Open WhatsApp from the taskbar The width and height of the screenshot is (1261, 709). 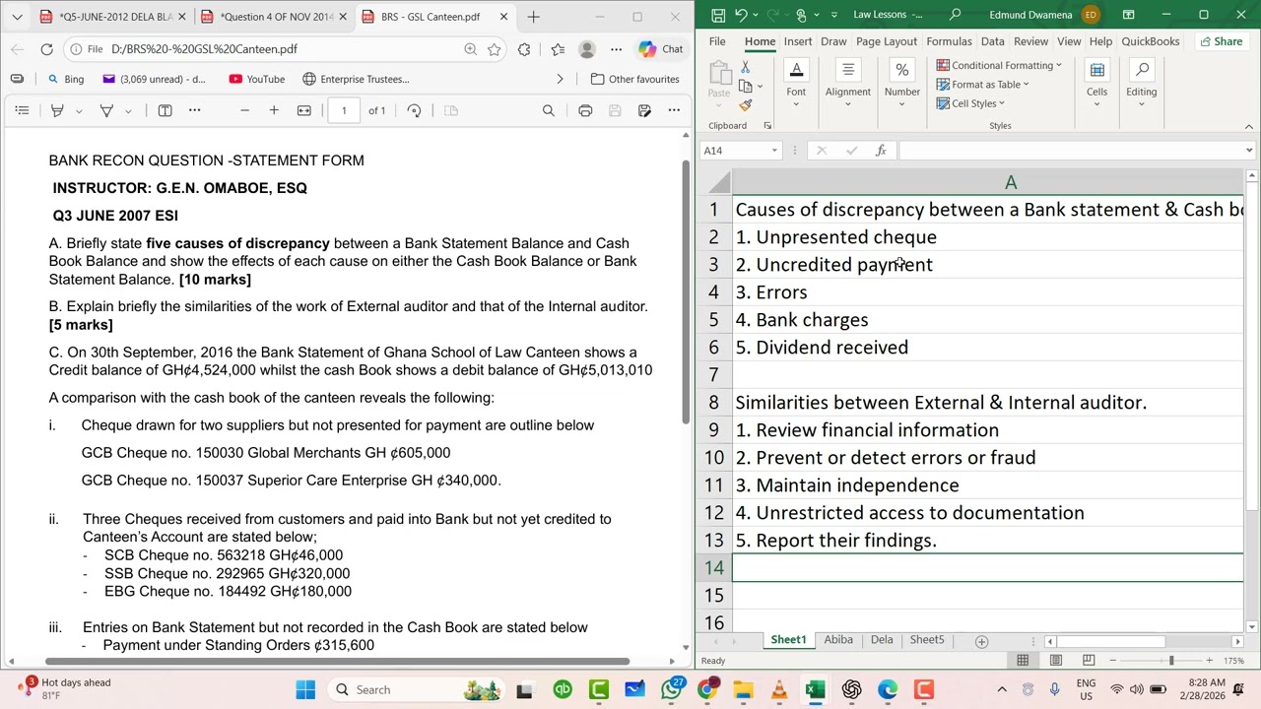point(671,689)
